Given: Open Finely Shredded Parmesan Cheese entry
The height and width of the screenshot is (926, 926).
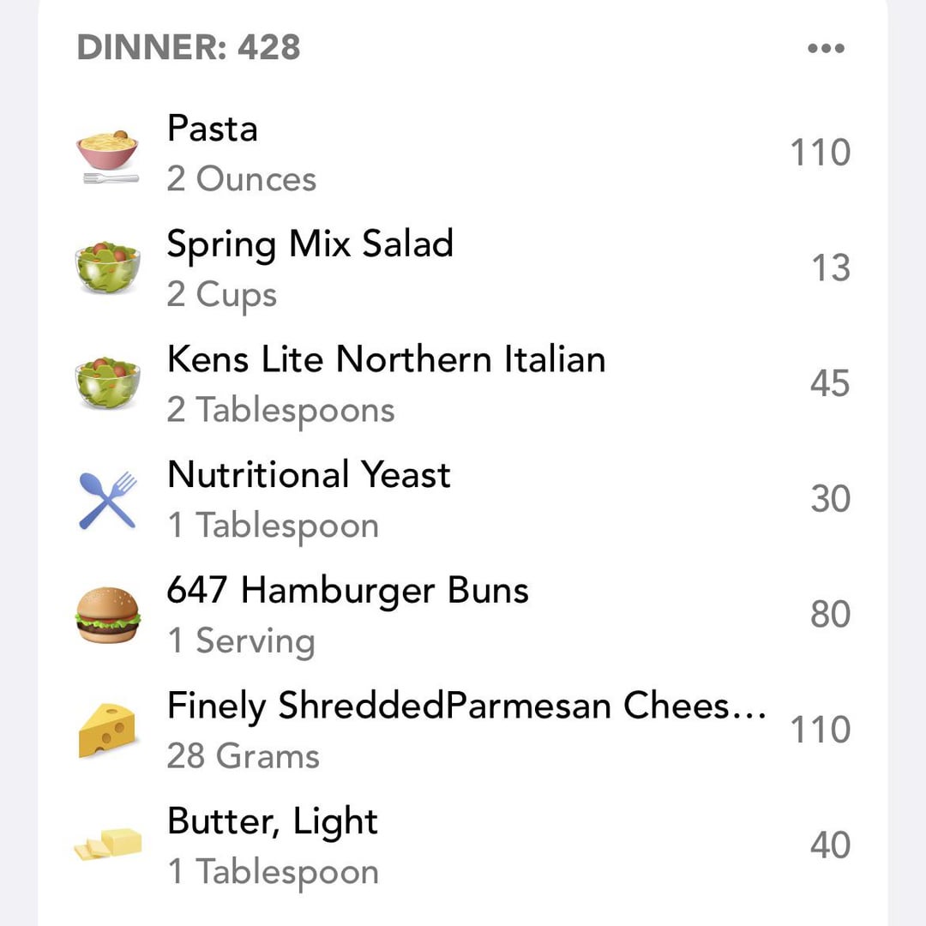Looking at the screenshot, I should pos(463,730).
